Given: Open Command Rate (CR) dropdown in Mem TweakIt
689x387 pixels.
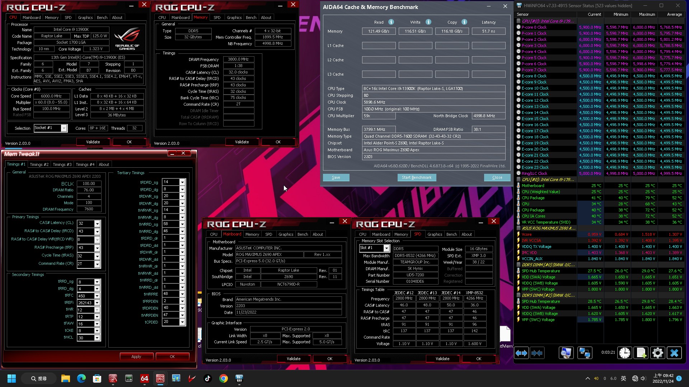Looking at the screenshot, I should (97, 264).
